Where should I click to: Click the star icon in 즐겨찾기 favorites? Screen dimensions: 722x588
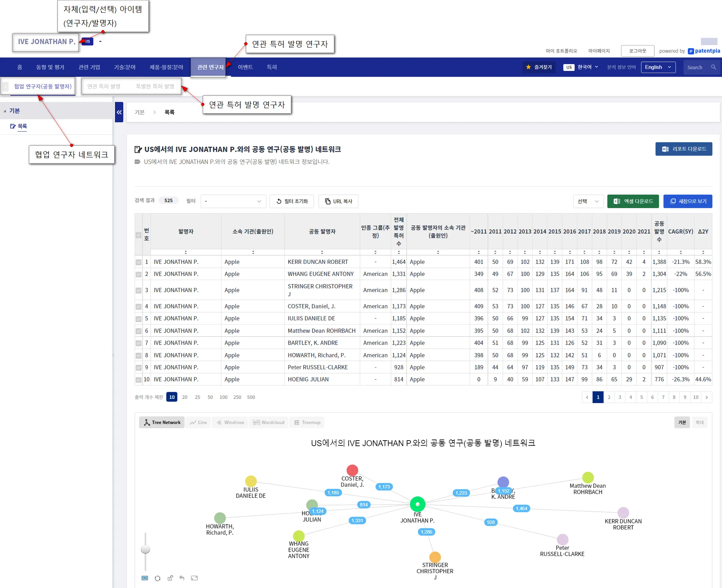(528, 67)
